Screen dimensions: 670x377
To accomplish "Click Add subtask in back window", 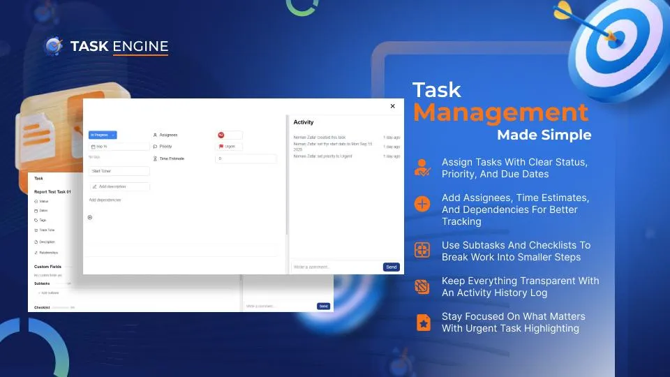I will tap(49, 293).
